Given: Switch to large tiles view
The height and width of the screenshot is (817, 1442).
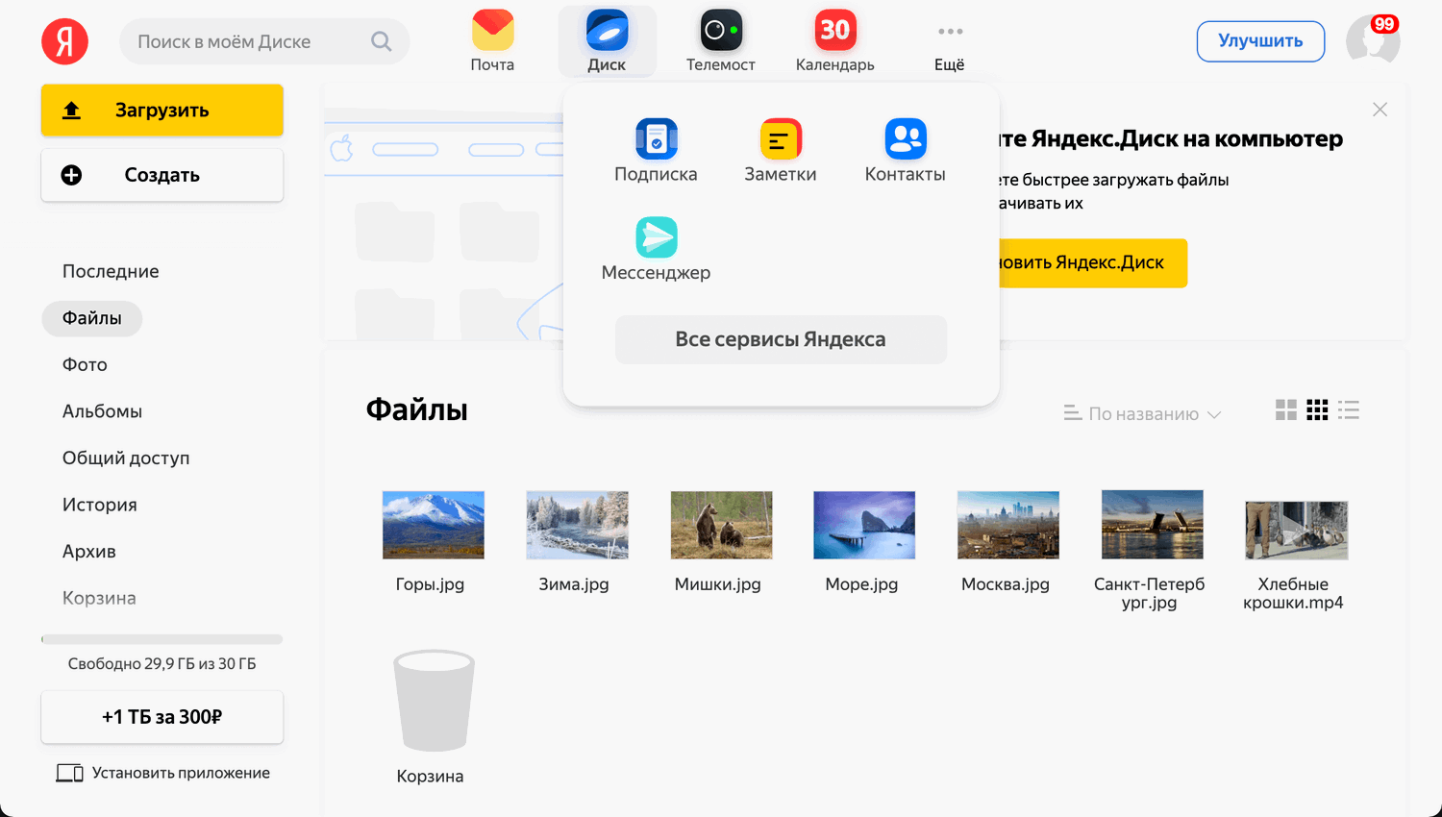Looking at the screenshot, I should click(x=1286, y=410).
